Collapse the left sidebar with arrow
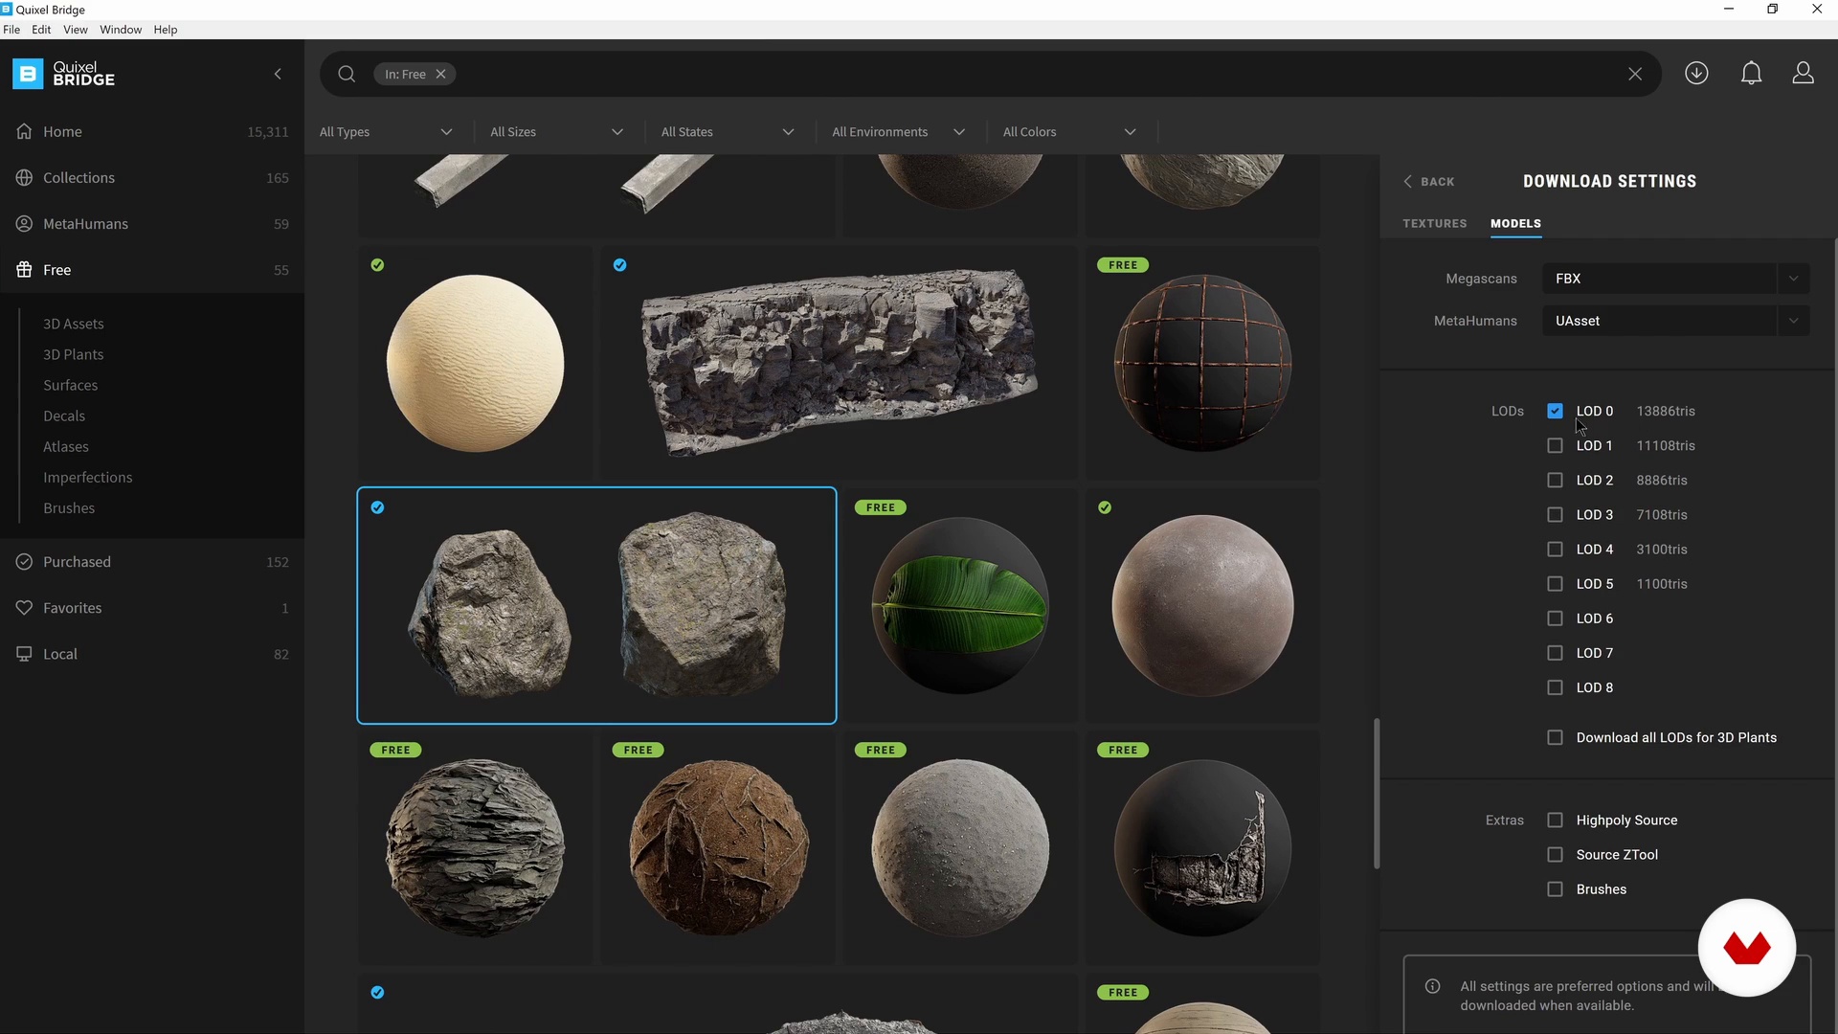 tap(278, 74)
